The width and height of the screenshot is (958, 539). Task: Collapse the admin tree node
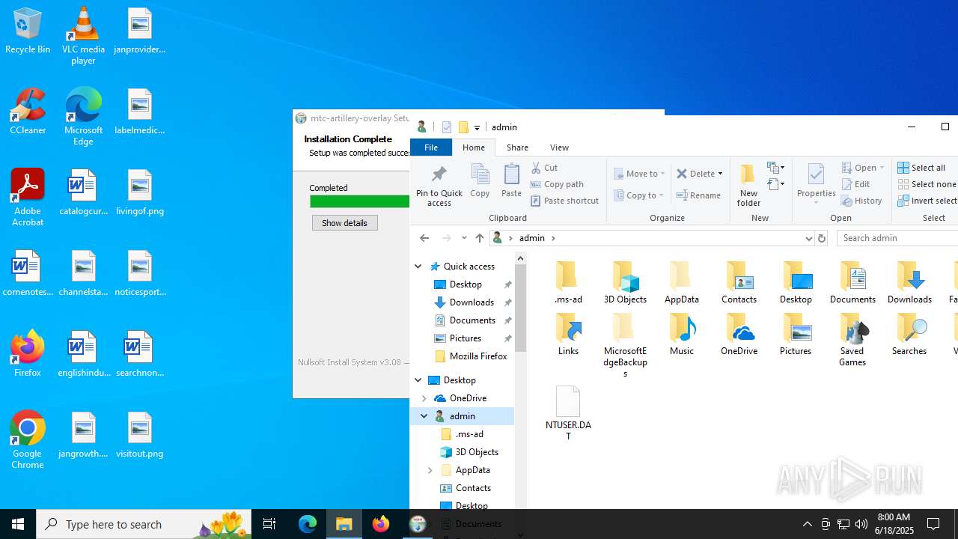(x=424, y=416)
